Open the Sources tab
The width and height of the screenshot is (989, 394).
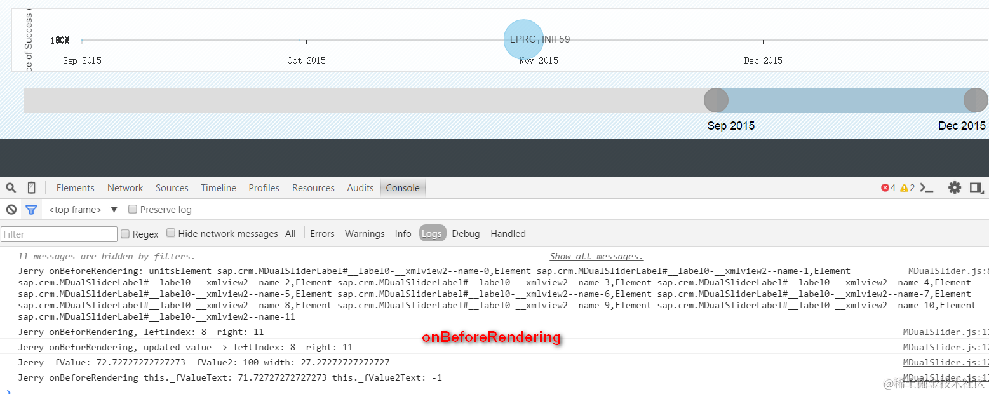[x=172, y=187]
